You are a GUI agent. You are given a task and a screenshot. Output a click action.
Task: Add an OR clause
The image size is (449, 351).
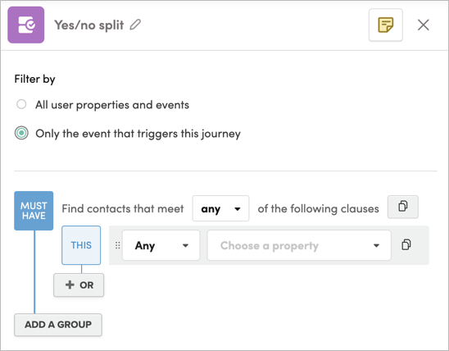pyautogui.click(x=79, y=285)
